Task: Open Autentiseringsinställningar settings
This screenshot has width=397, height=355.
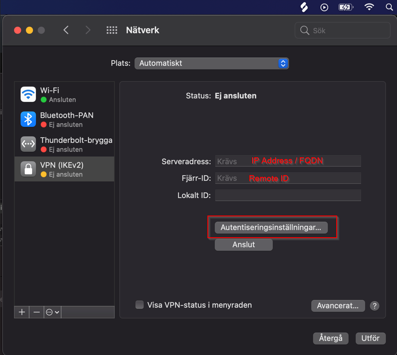Action: [x=271, y=227]
